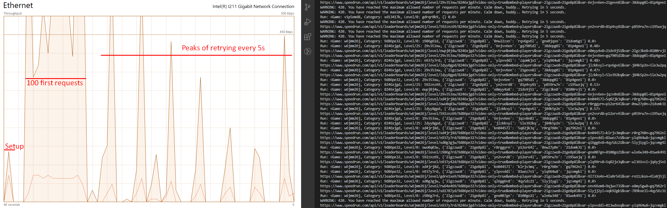The width and height of the screenshot is (667, 208).
Task: Click the URL containing level/z986g7rd/9d86pe32
Action: tap(493, 152)
